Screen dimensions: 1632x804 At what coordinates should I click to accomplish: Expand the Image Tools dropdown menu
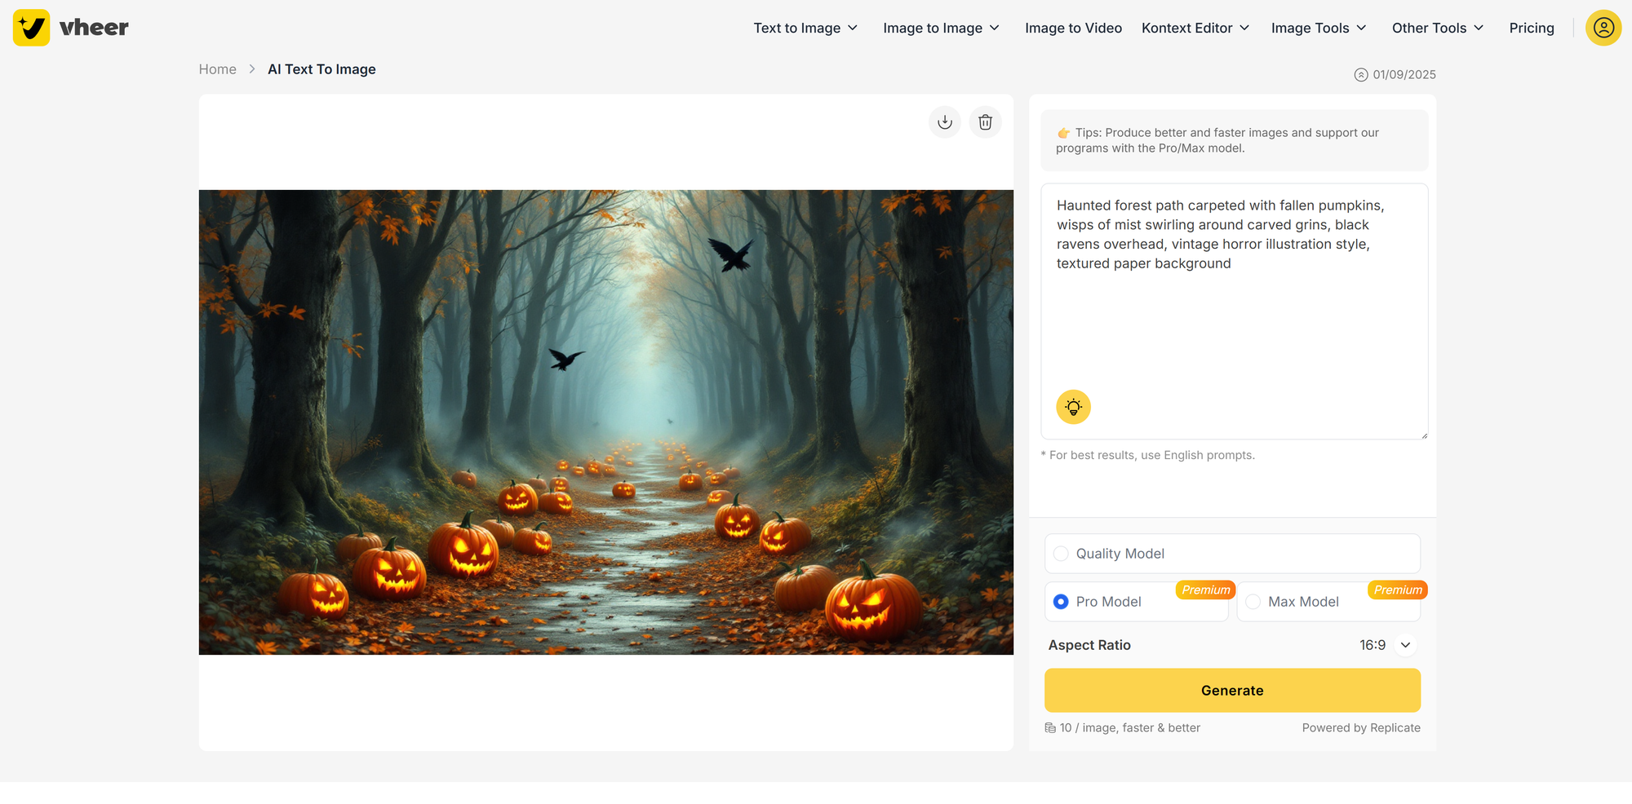(x=1318, y=28)
